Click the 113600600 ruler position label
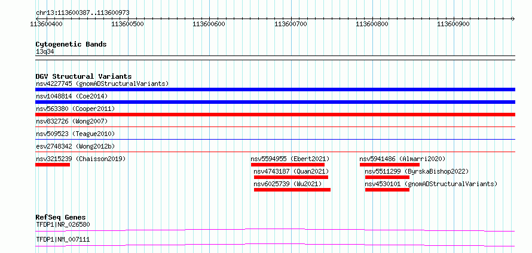Screen dimensions: 532x253 [x=209, y=24]
